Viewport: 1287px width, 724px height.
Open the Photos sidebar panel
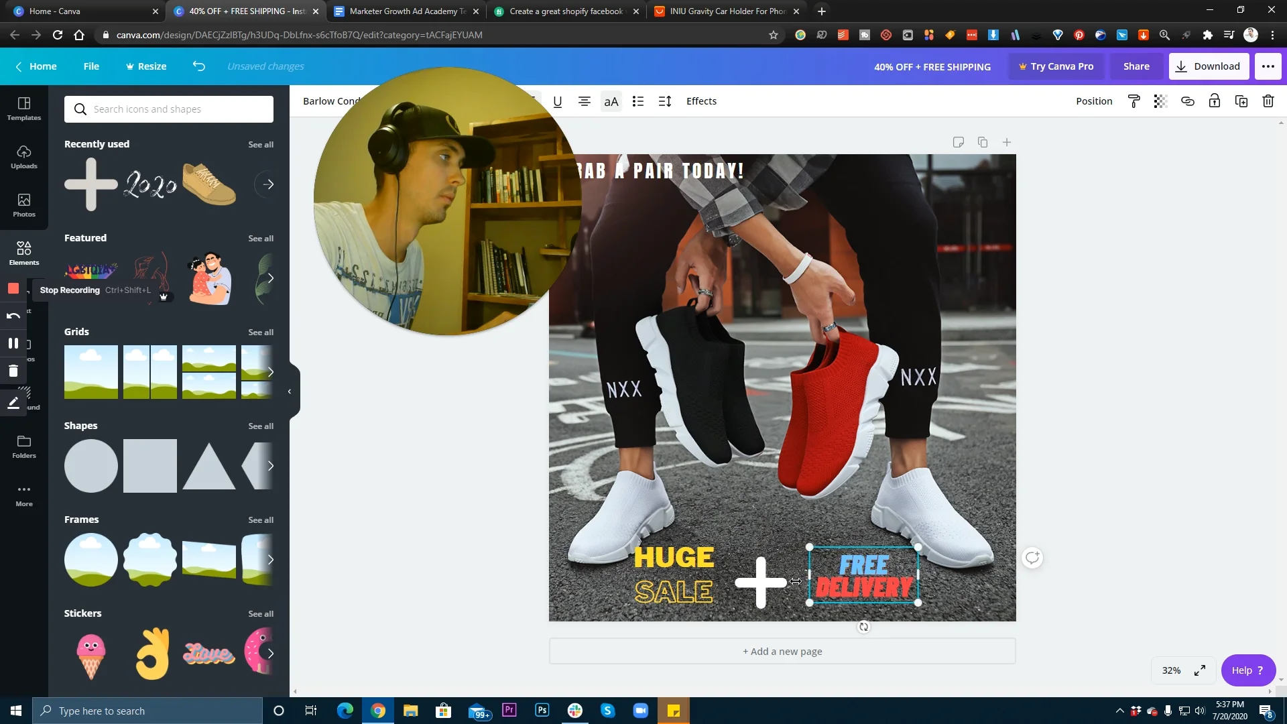coord(24,205)
